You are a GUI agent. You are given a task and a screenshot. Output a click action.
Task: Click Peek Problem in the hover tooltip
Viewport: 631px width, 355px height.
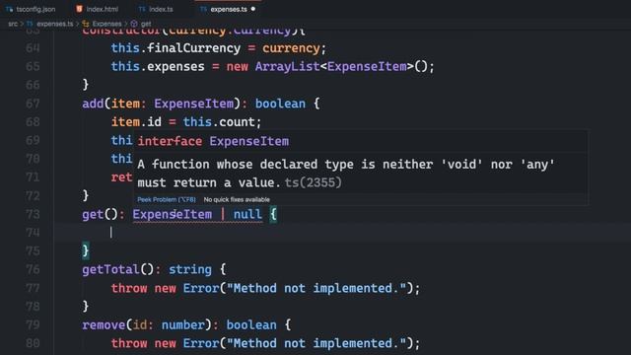(x=167, y=199)
